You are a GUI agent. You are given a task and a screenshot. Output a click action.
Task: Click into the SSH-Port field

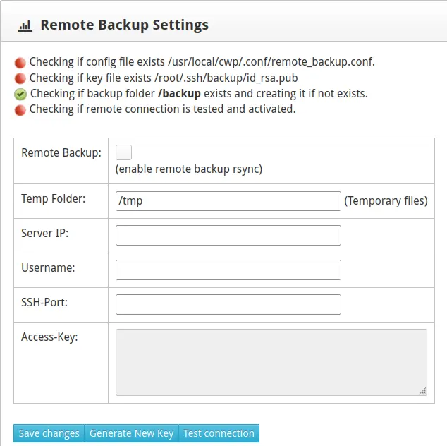[x=228, y=304]
